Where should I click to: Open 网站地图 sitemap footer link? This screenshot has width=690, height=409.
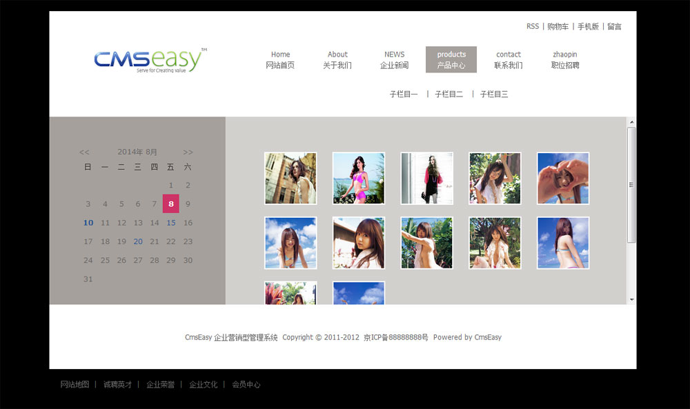[75, 385]
